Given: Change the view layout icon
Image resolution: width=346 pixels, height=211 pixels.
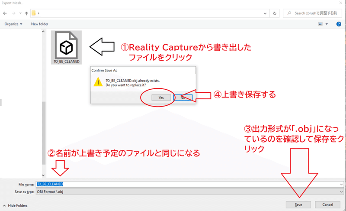Looking at the screenshot, I should (320, 24).
